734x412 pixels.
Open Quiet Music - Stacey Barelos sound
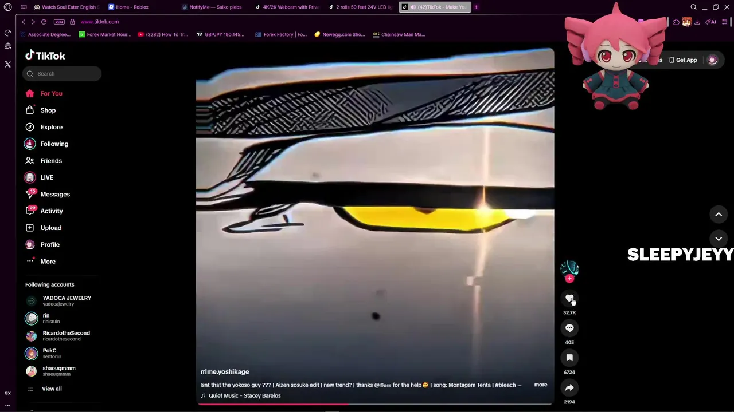[241, 395]
